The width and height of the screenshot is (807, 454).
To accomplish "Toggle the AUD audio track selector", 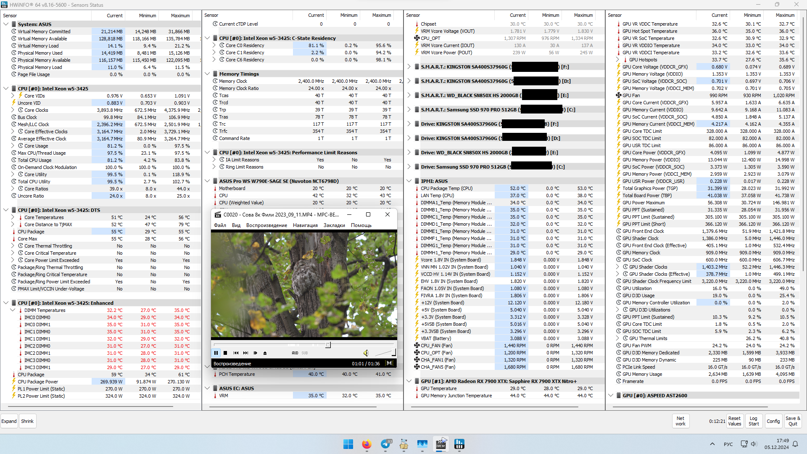I will [295, 353].
